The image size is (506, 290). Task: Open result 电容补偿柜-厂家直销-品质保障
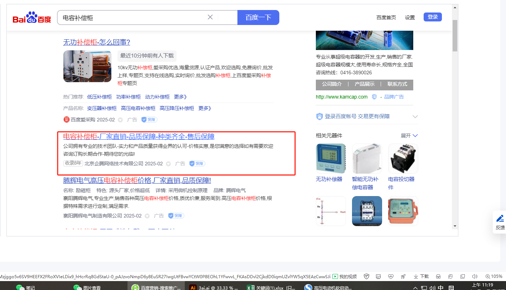tap(139, 136)
